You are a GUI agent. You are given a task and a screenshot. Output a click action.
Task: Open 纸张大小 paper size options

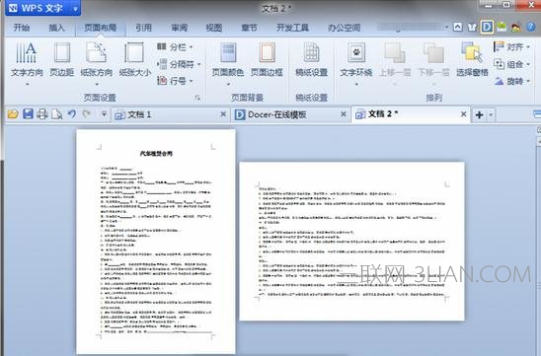point(134,59)
